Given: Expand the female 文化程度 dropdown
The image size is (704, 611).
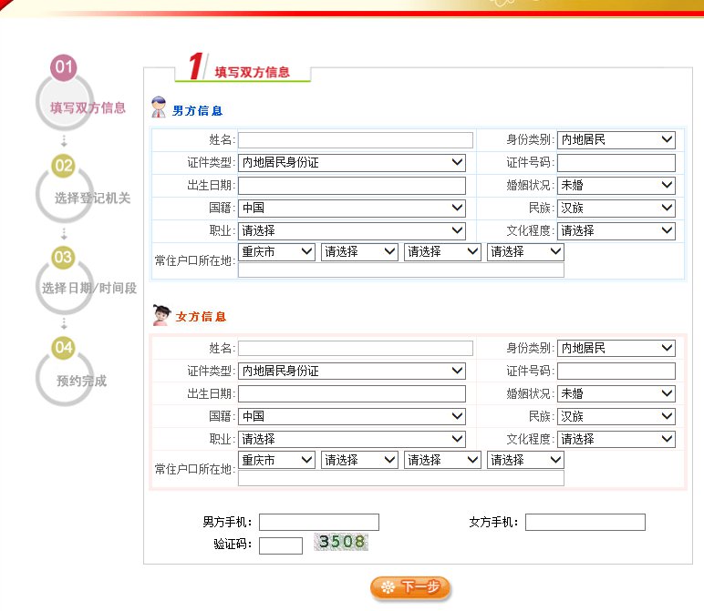Looking at the screenshot, I should tap(616, 439).
